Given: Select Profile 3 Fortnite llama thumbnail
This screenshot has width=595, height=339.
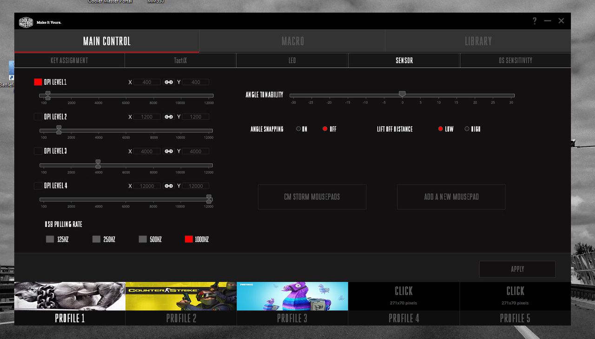Looking at the screenshot, I should 292,296.
